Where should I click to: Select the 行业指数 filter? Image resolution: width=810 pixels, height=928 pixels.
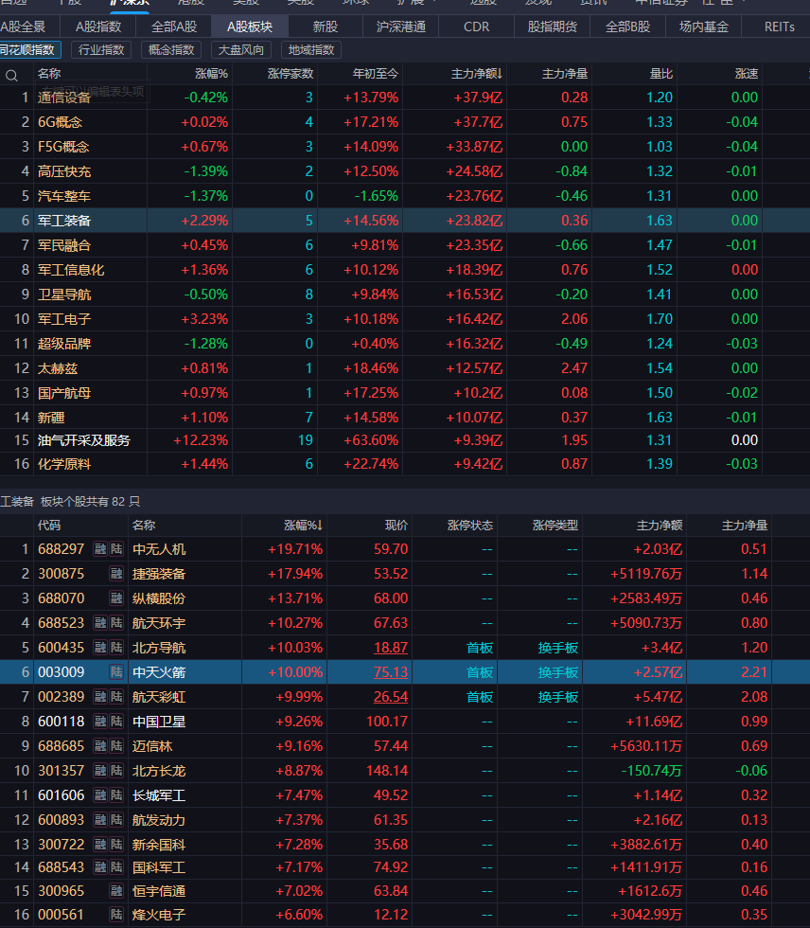(104, 50)
